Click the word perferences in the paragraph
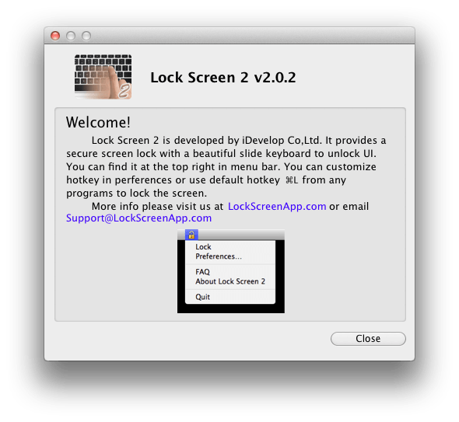The height and width of the screenshot is (422, 459). (143, 180)
